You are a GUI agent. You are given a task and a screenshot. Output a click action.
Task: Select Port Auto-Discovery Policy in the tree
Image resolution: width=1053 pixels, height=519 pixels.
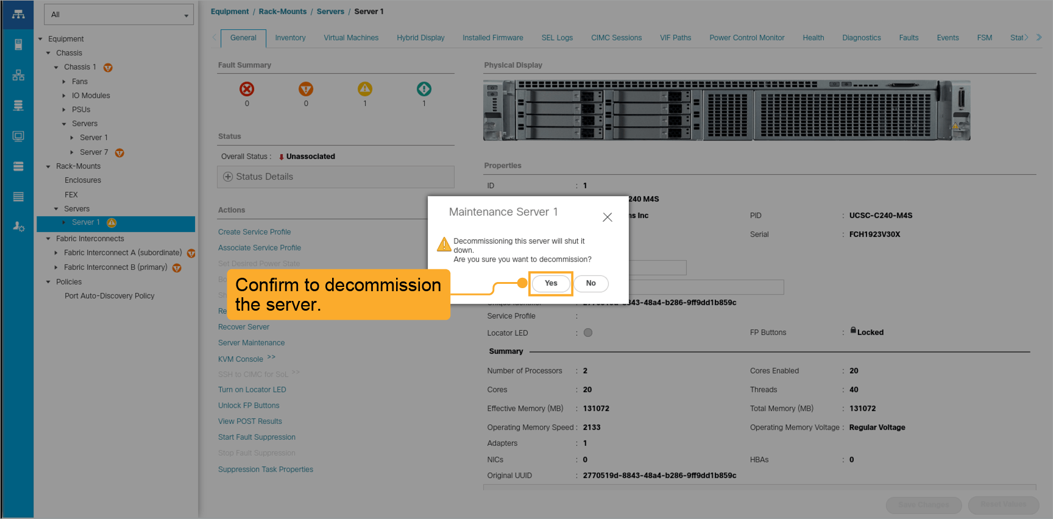click(x=110, y=296)
